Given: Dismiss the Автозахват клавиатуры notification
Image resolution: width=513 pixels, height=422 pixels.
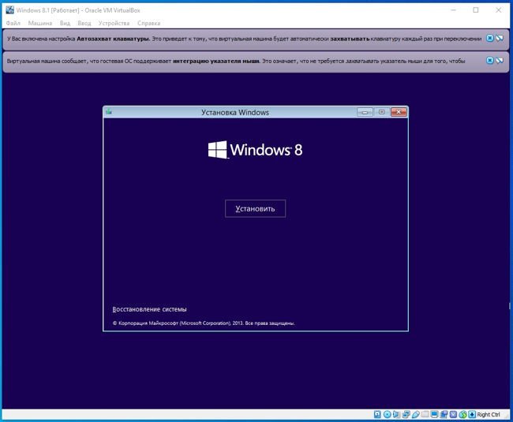Looking at the screenshot, I should (490, 38).
